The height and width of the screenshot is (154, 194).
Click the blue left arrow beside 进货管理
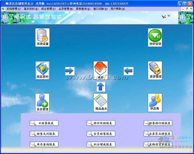[x=128, y=71]
